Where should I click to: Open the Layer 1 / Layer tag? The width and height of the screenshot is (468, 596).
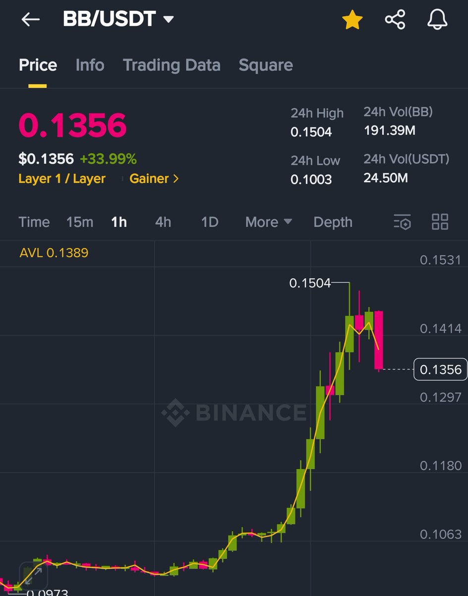[62, 179]
